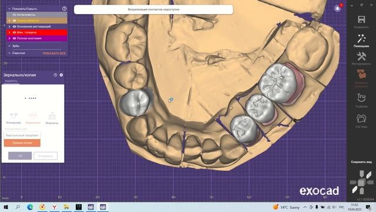The width and height of the screenshot is (376, 212).
Task: Open Yandex browser from the taskbar
Action: [55, 207]
